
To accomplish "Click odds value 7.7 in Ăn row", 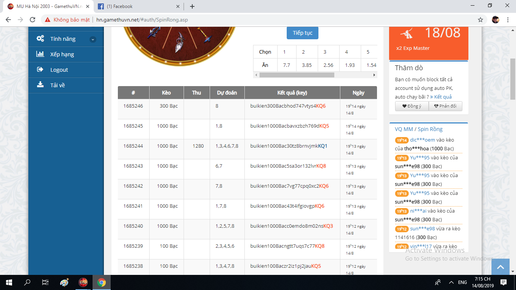I will [x=287, y=65].
